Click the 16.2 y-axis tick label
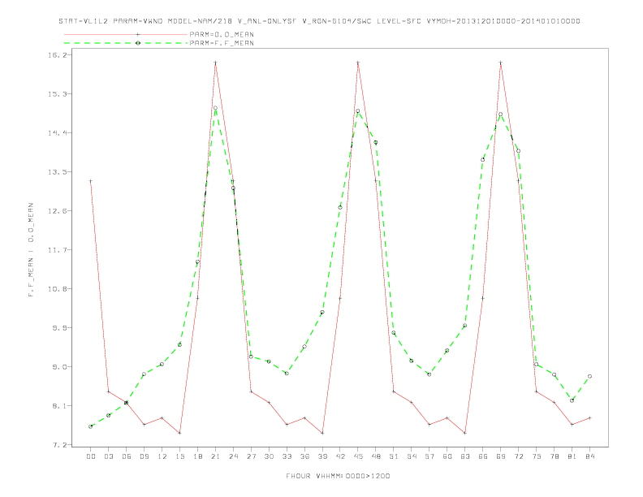The image size is (643, 497). (57, 54)
